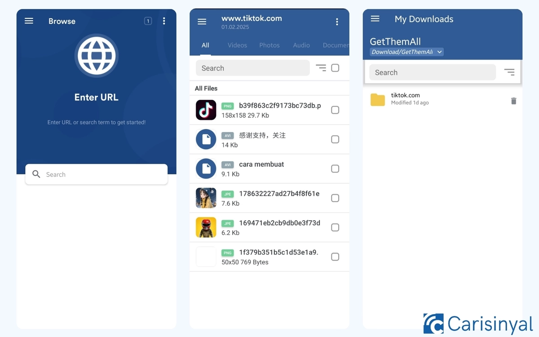Click the file name 169471eb2cb9db0e3f73d
Image resolution: width=539 pixels, height=337 pixels.
[279, 223]
